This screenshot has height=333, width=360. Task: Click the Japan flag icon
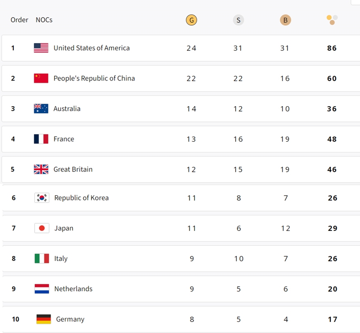click(x=42, y=228)
